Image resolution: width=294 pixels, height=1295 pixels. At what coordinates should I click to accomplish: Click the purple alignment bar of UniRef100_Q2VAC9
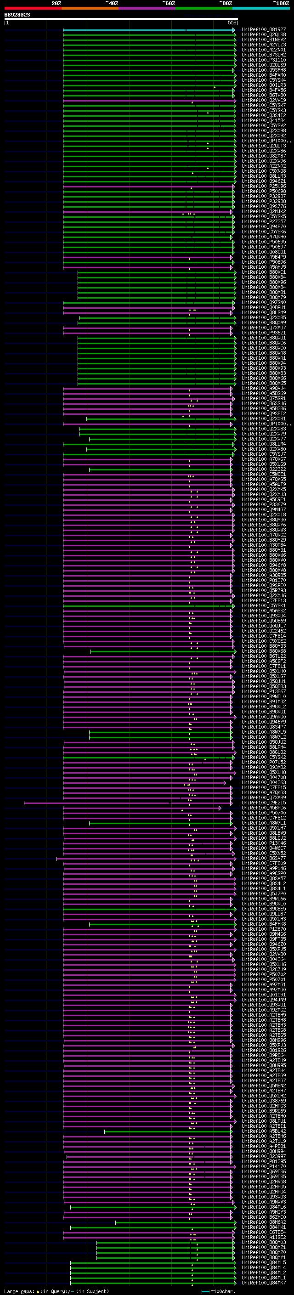point(149,101)
